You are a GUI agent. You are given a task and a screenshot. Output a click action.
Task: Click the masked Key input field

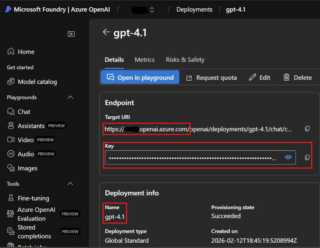(192, 158)
